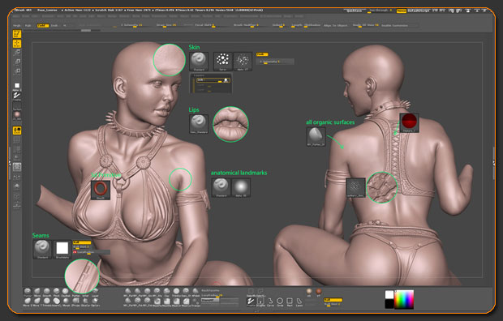
Task: Select the Draw mode button in the left shelf
Action: 17,43
